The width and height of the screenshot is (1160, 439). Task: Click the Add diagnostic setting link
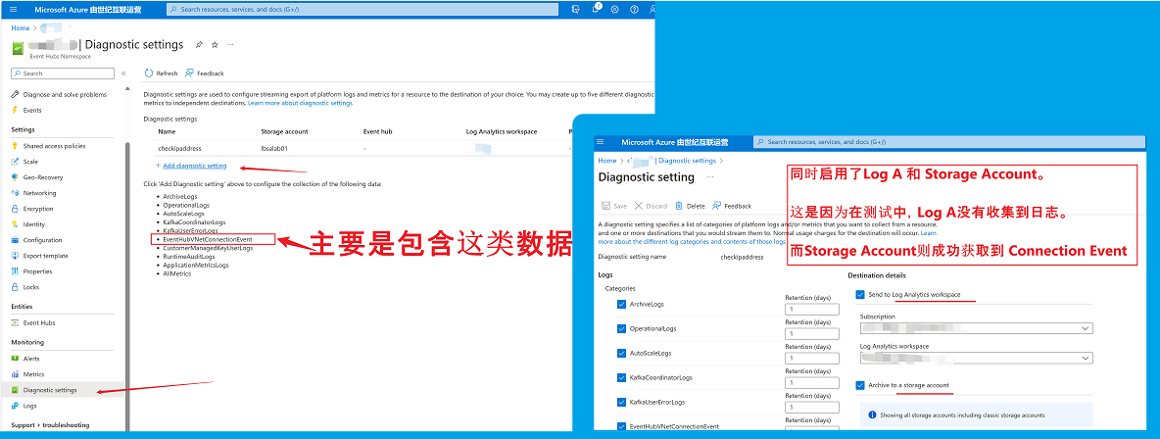194,166
